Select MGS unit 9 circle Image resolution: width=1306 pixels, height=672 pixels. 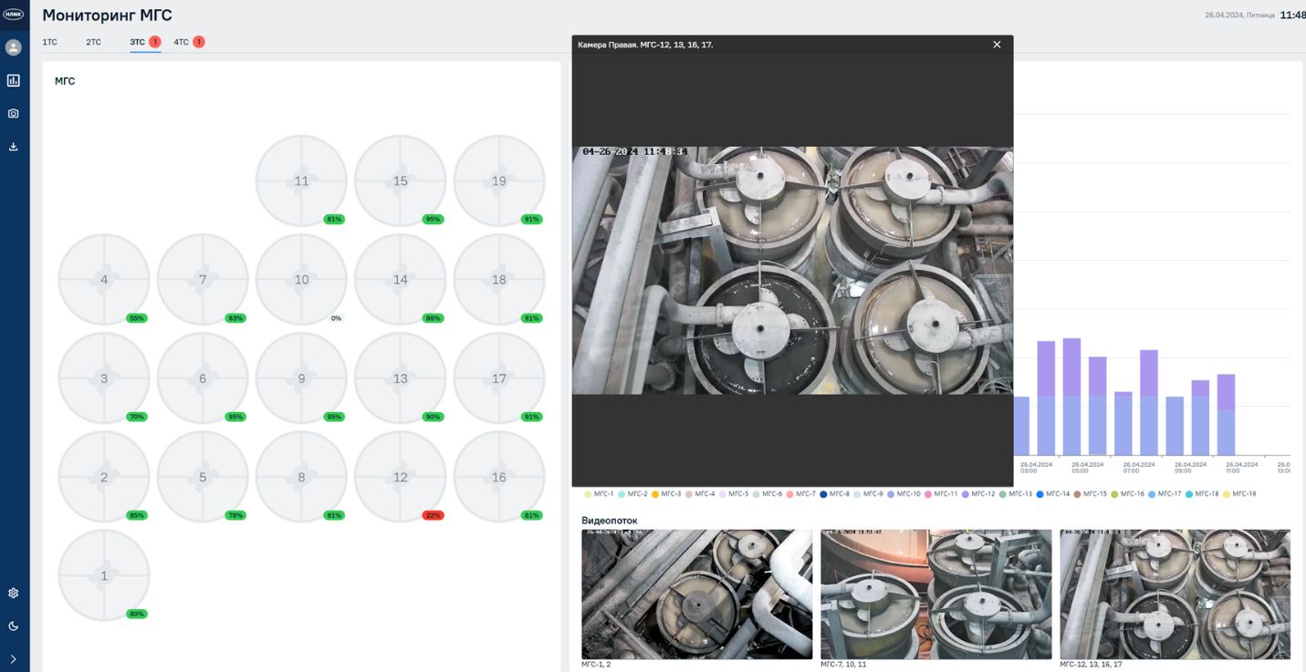301,378
